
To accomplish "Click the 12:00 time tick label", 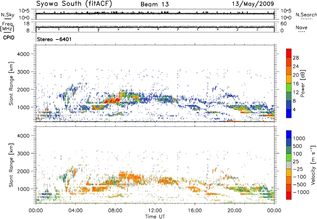I will tap(155, 211).
